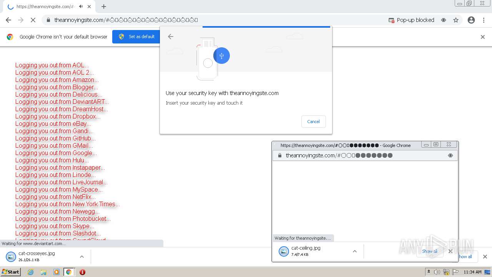Click the Action Center flag icon
The height and width of the screenshot is (277, 492).
click(455, 272)
